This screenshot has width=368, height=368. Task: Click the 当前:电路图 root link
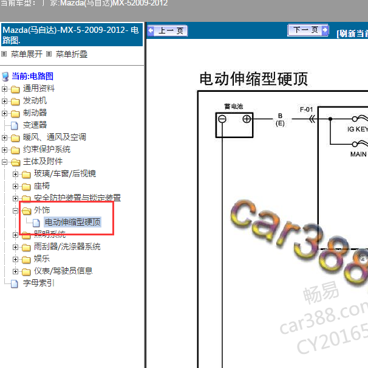tap(33, 76)
